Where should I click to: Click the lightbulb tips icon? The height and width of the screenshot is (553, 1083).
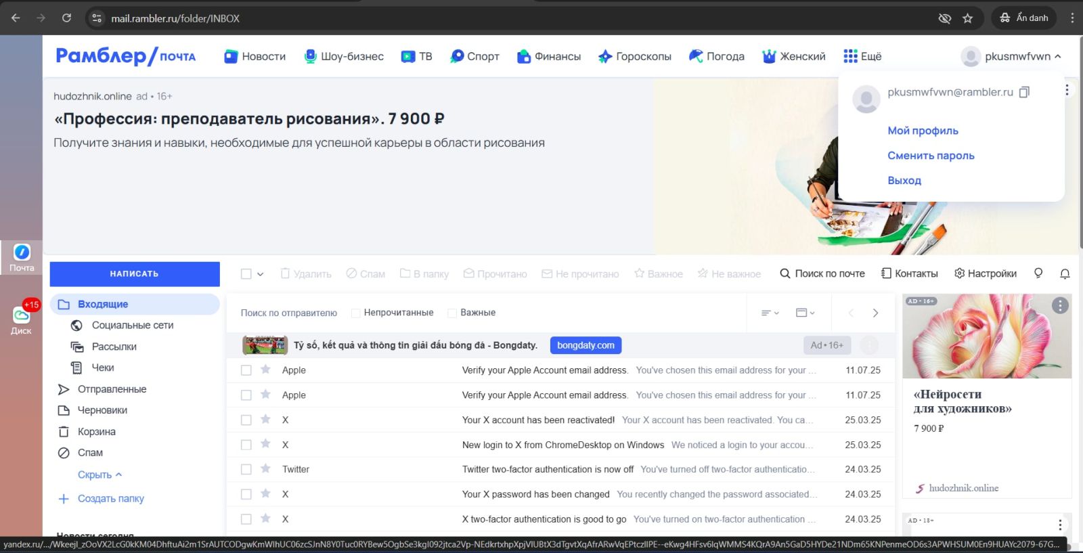click(1038, 273)
